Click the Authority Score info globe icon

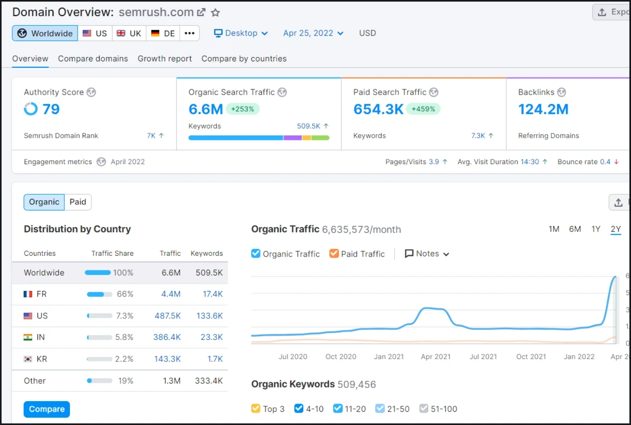91,92
